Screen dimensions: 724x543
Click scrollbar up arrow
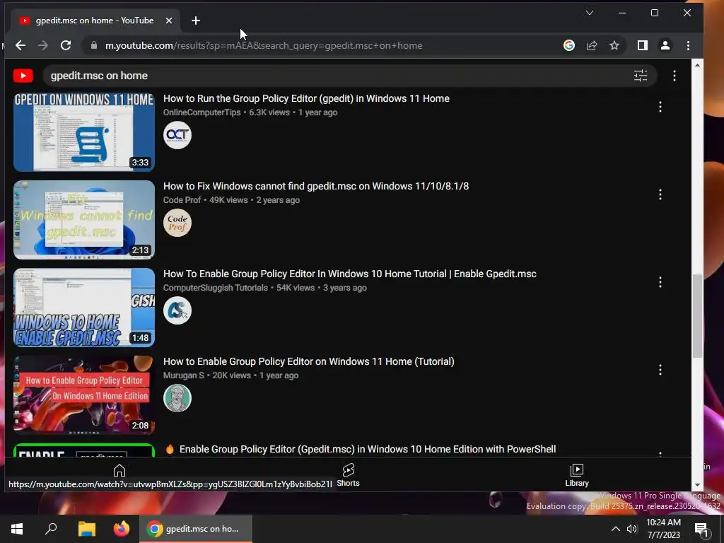[697, 65]
